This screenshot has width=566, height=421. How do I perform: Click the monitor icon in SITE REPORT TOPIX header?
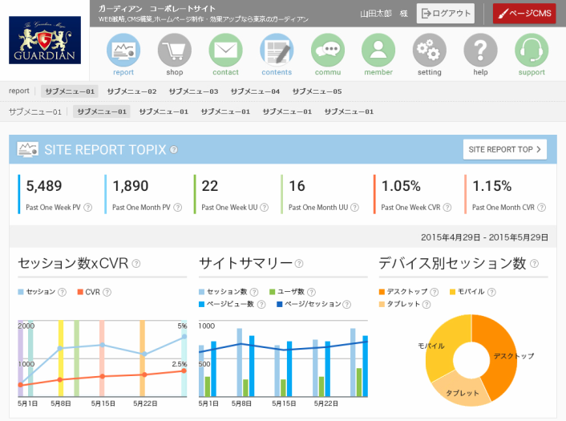click(27, 149)
